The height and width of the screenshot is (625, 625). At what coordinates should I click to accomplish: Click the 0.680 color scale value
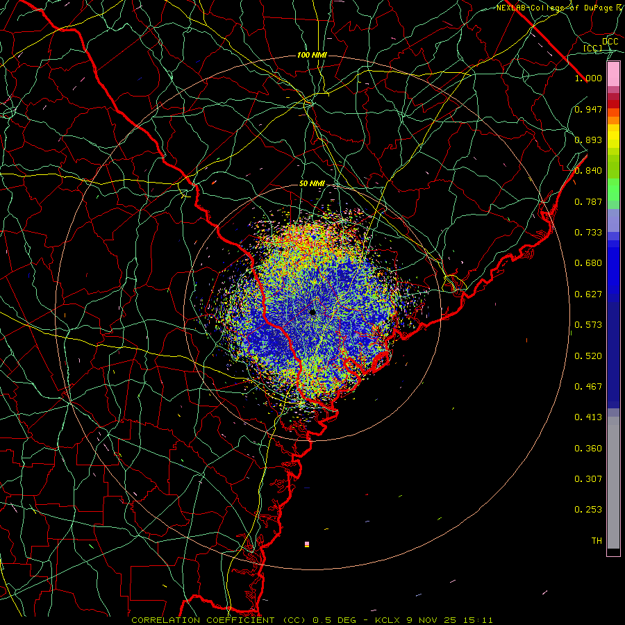coord(588,263)
